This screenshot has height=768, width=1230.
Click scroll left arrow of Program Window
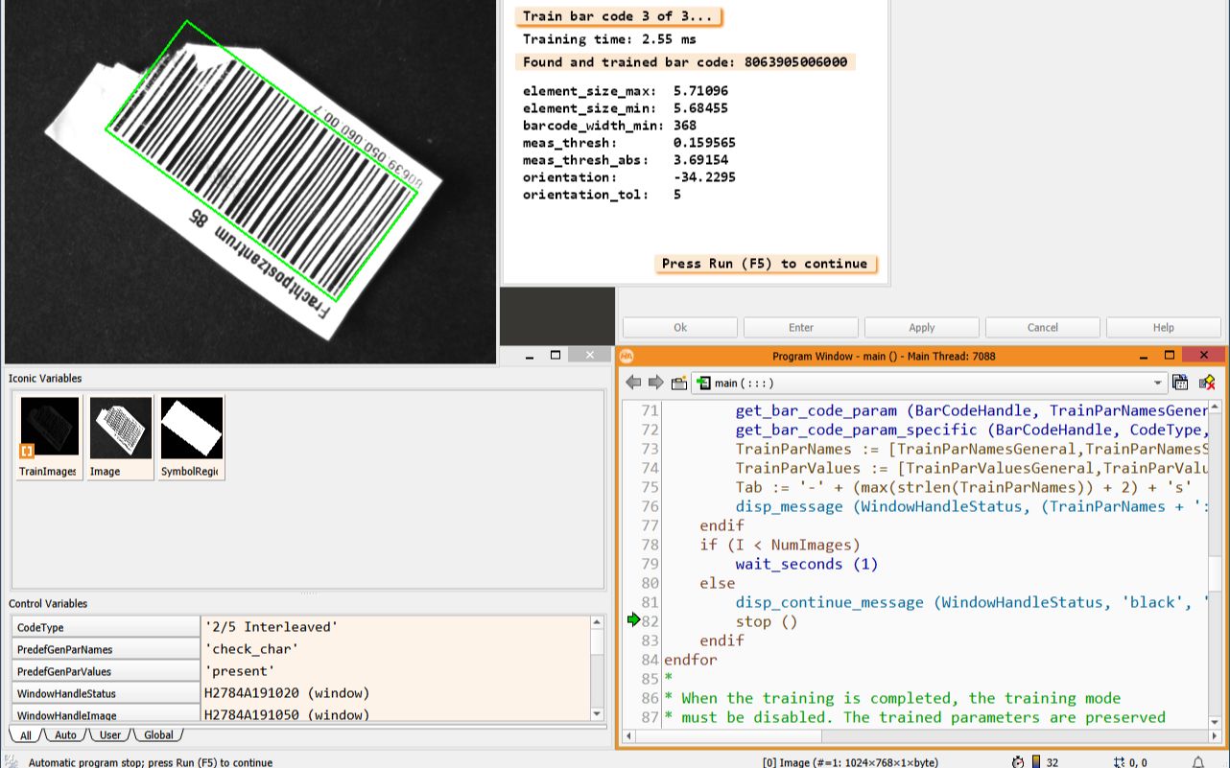pos(627,736)
